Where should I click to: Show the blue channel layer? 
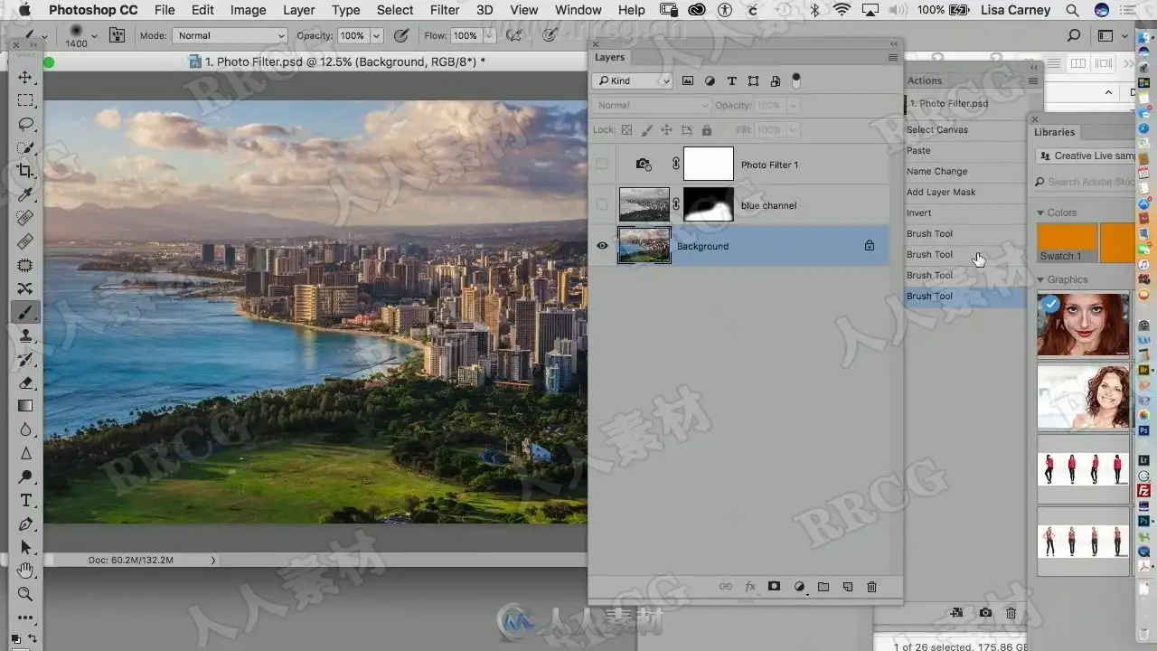coord(602,205)
